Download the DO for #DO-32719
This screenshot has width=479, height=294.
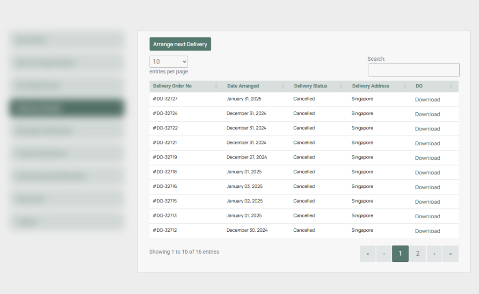coord(428,158)
